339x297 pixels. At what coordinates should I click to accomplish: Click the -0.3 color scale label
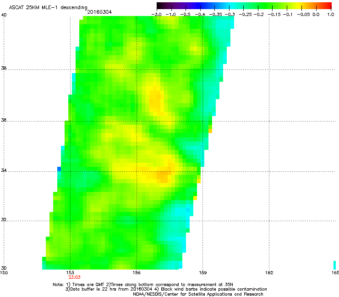tap(230, 15)
